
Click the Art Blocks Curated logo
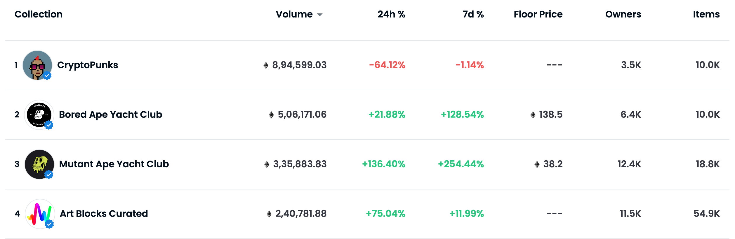pos(39,214)
